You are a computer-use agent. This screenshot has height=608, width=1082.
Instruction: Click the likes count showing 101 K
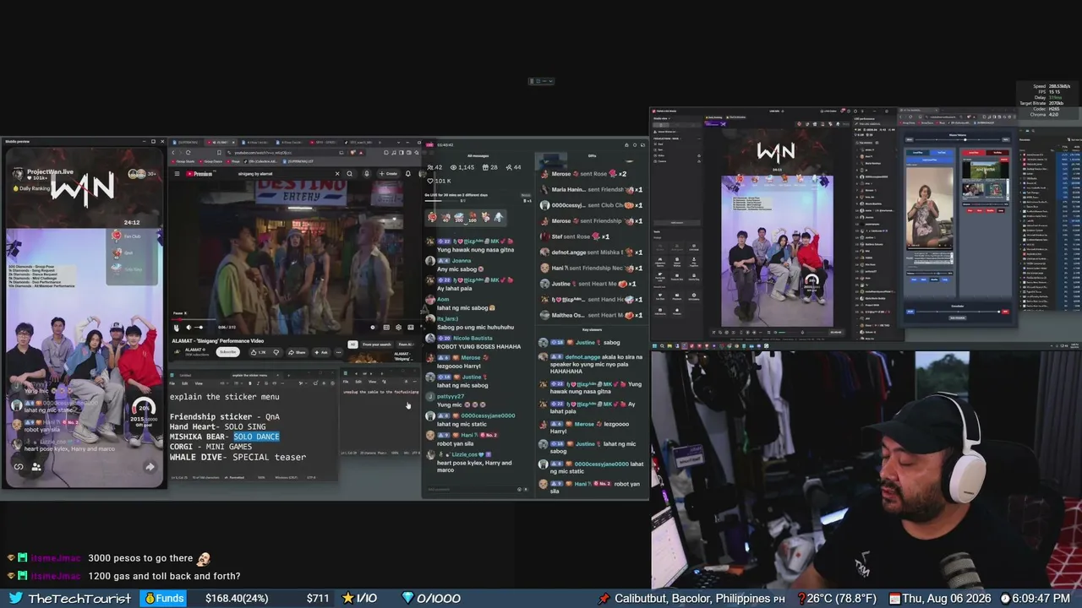pyautogui.click(x=439, y=181)
